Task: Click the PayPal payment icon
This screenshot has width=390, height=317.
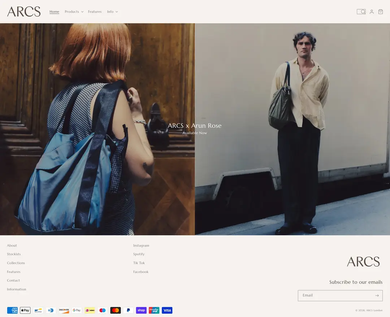Action: pos(128,310)
